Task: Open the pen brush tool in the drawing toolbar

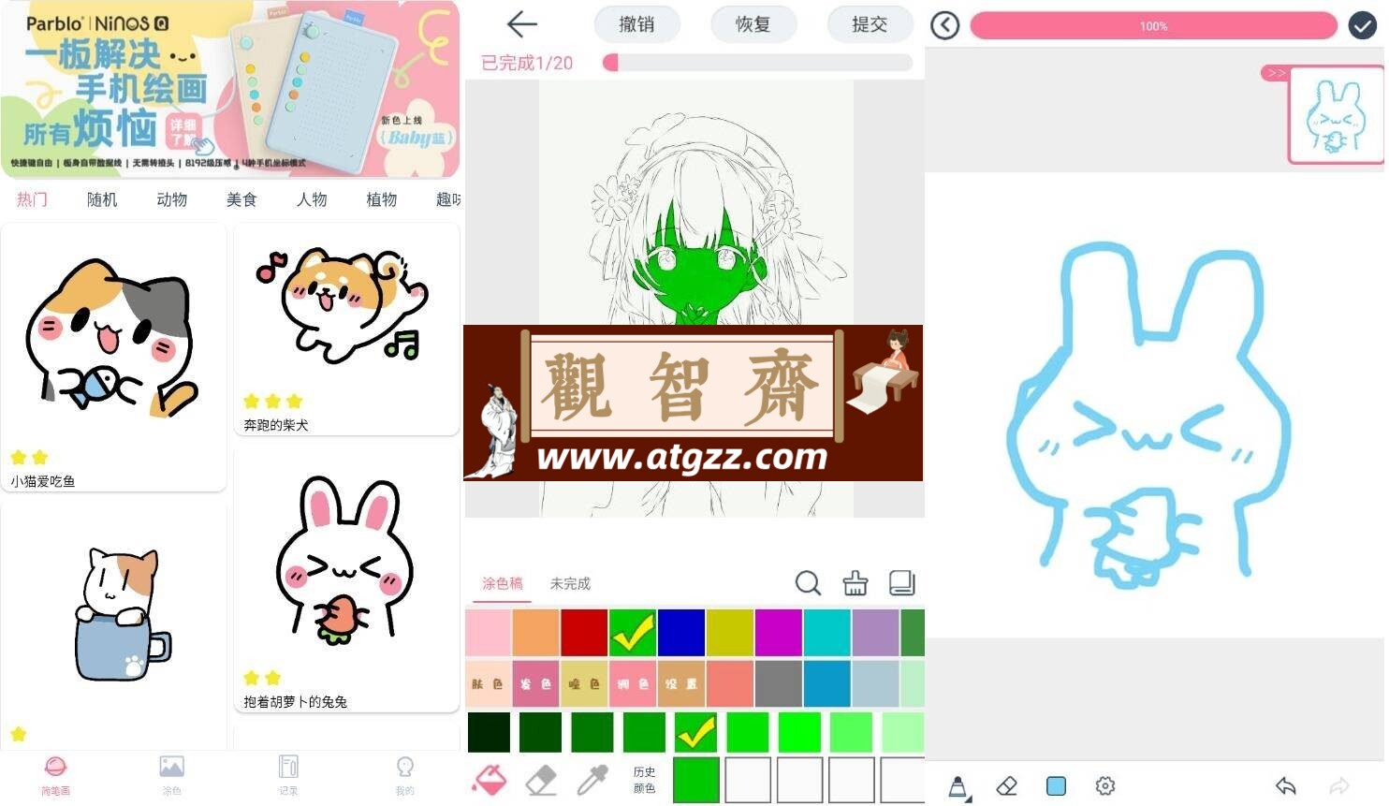Action: click(x=958, y=786)
